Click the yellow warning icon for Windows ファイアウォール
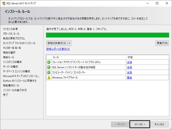Viewport: 172px width, 130px height. click(48, 78)
